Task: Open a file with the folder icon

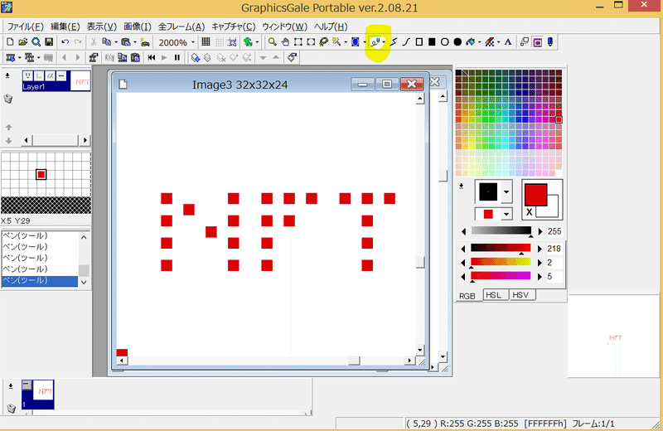Action: [x=23, y=42]
